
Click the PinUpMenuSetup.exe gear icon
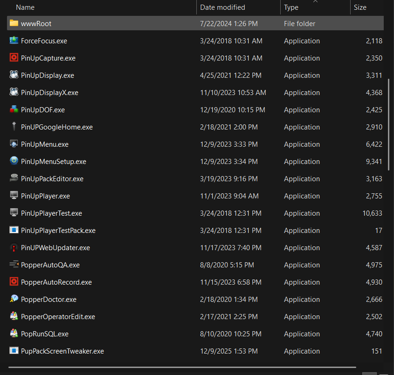click(x=14, y=161)
